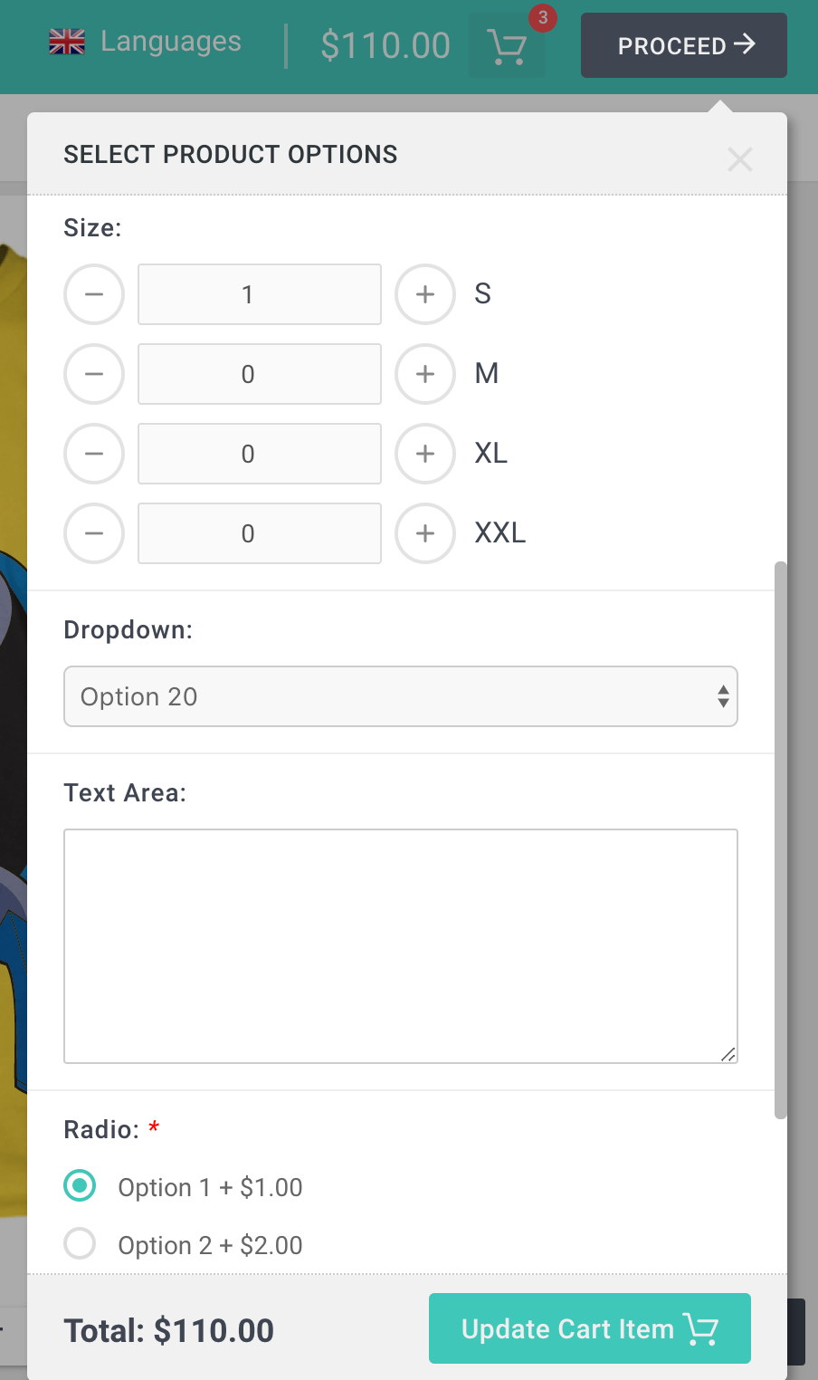This screenshot has width=818, height=1380.
Task: Open the Languages selector
Action: pos(146,42)
